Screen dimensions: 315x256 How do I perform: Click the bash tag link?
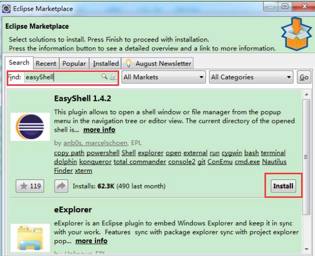point(252,153)
